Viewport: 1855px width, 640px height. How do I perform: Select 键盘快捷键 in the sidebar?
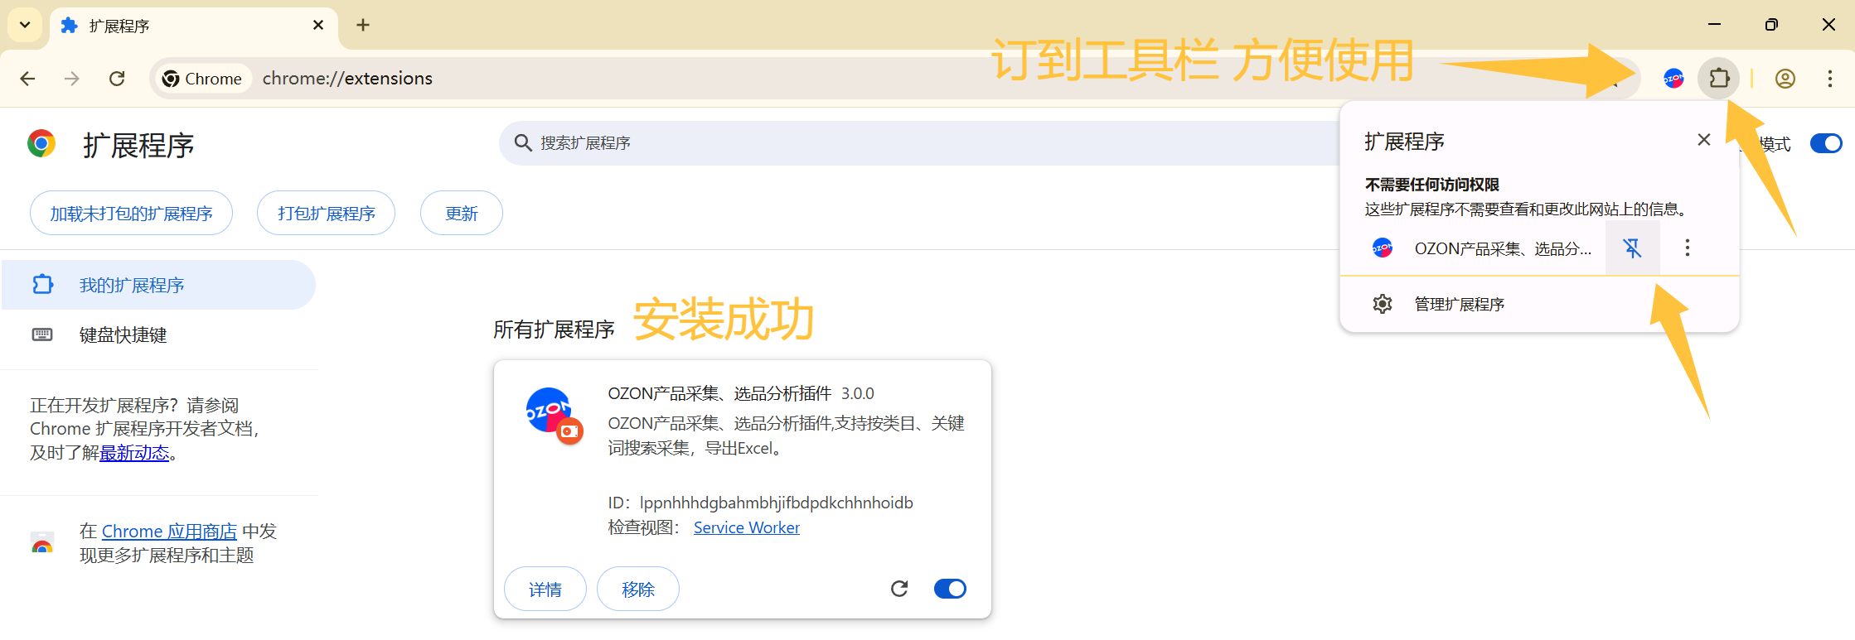pos(157,334)
